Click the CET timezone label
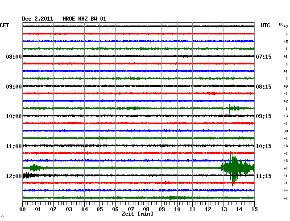This screenshot has height=221, width=290. tap(4, 25)
